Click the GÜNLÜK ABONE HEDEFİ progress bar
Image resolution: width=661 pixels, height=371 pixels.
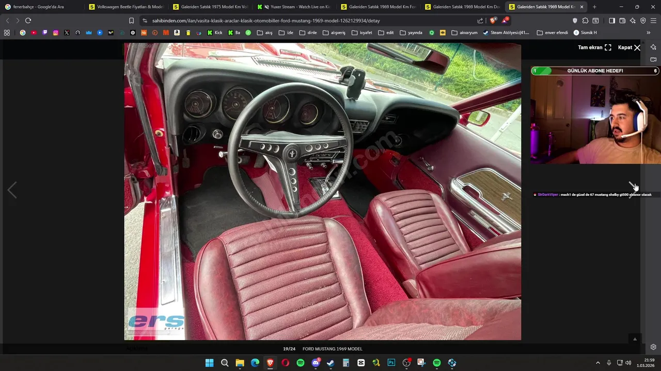(595, 71)
